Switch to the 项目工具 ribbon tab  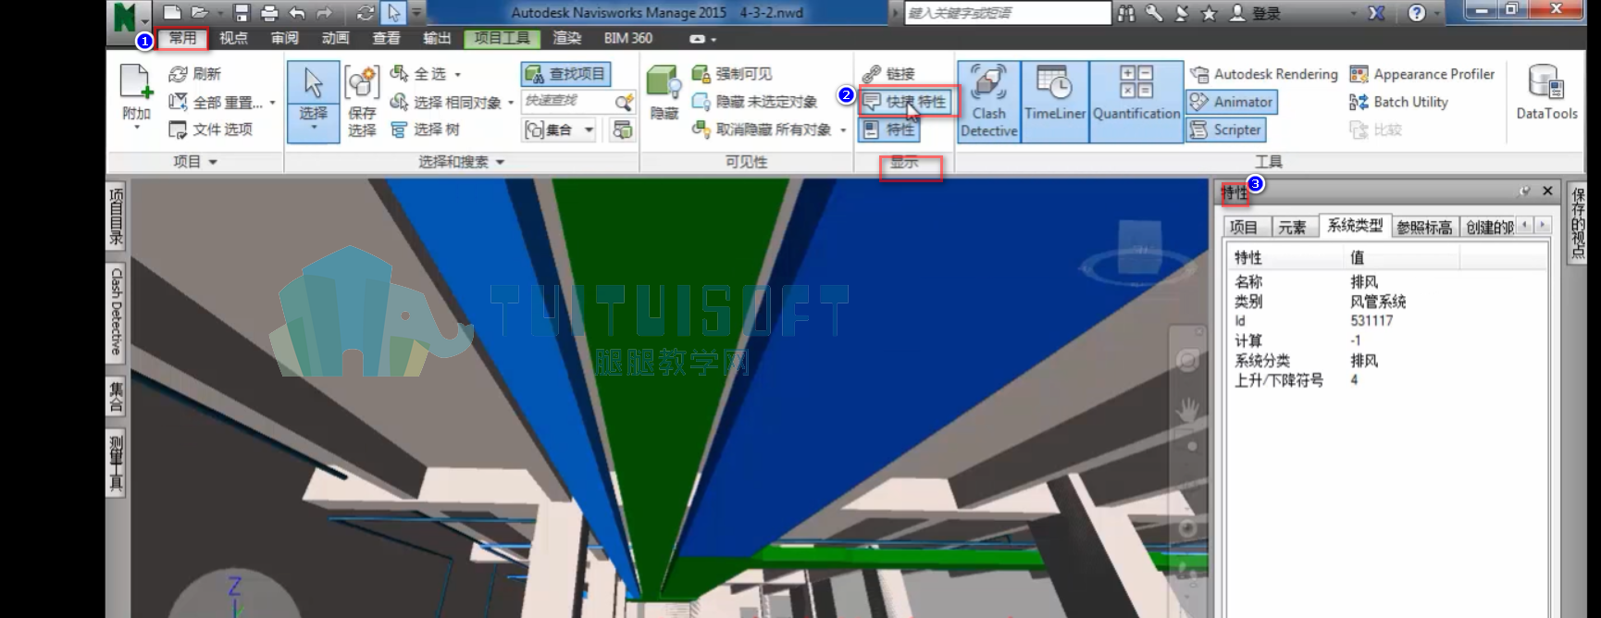pos(502,38)
